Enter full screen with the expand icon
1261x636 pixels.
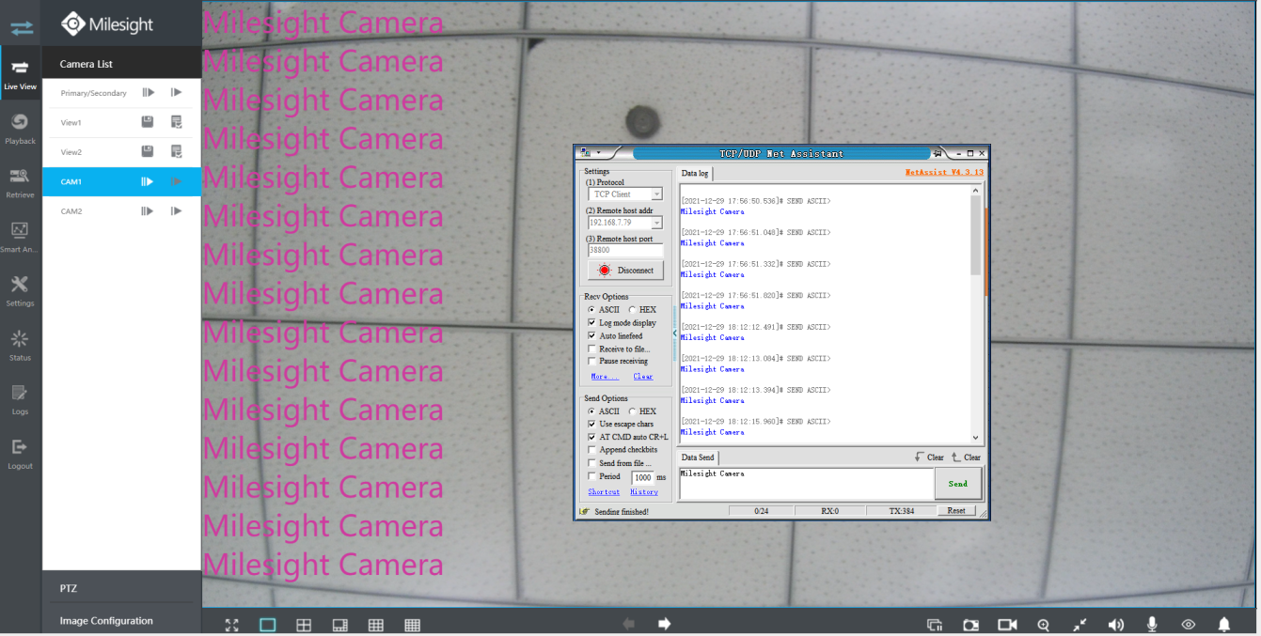(232, 625)
